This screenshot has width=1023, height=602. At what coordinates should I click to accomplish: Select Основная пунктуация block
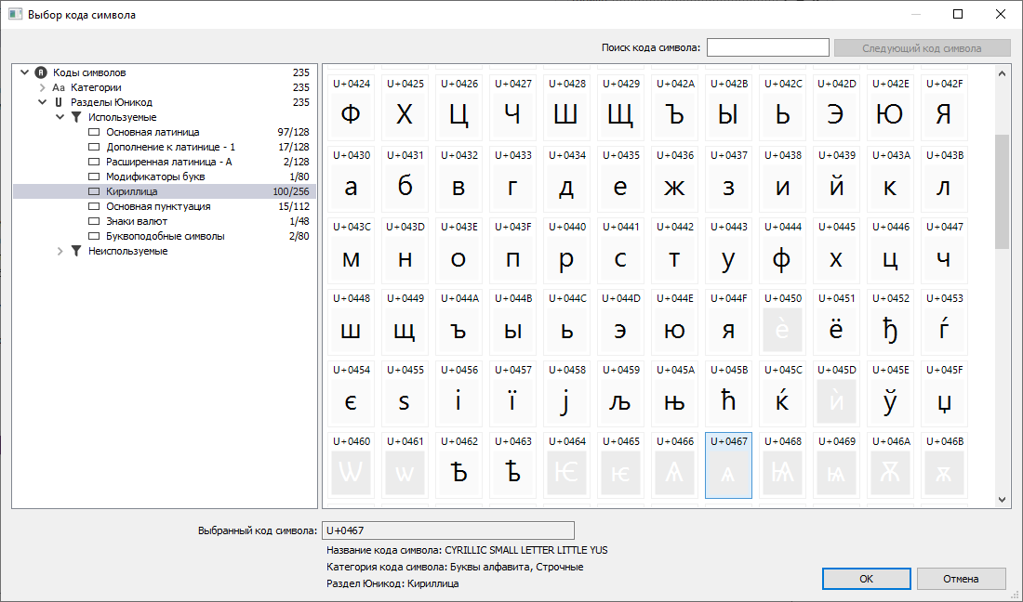165,206
